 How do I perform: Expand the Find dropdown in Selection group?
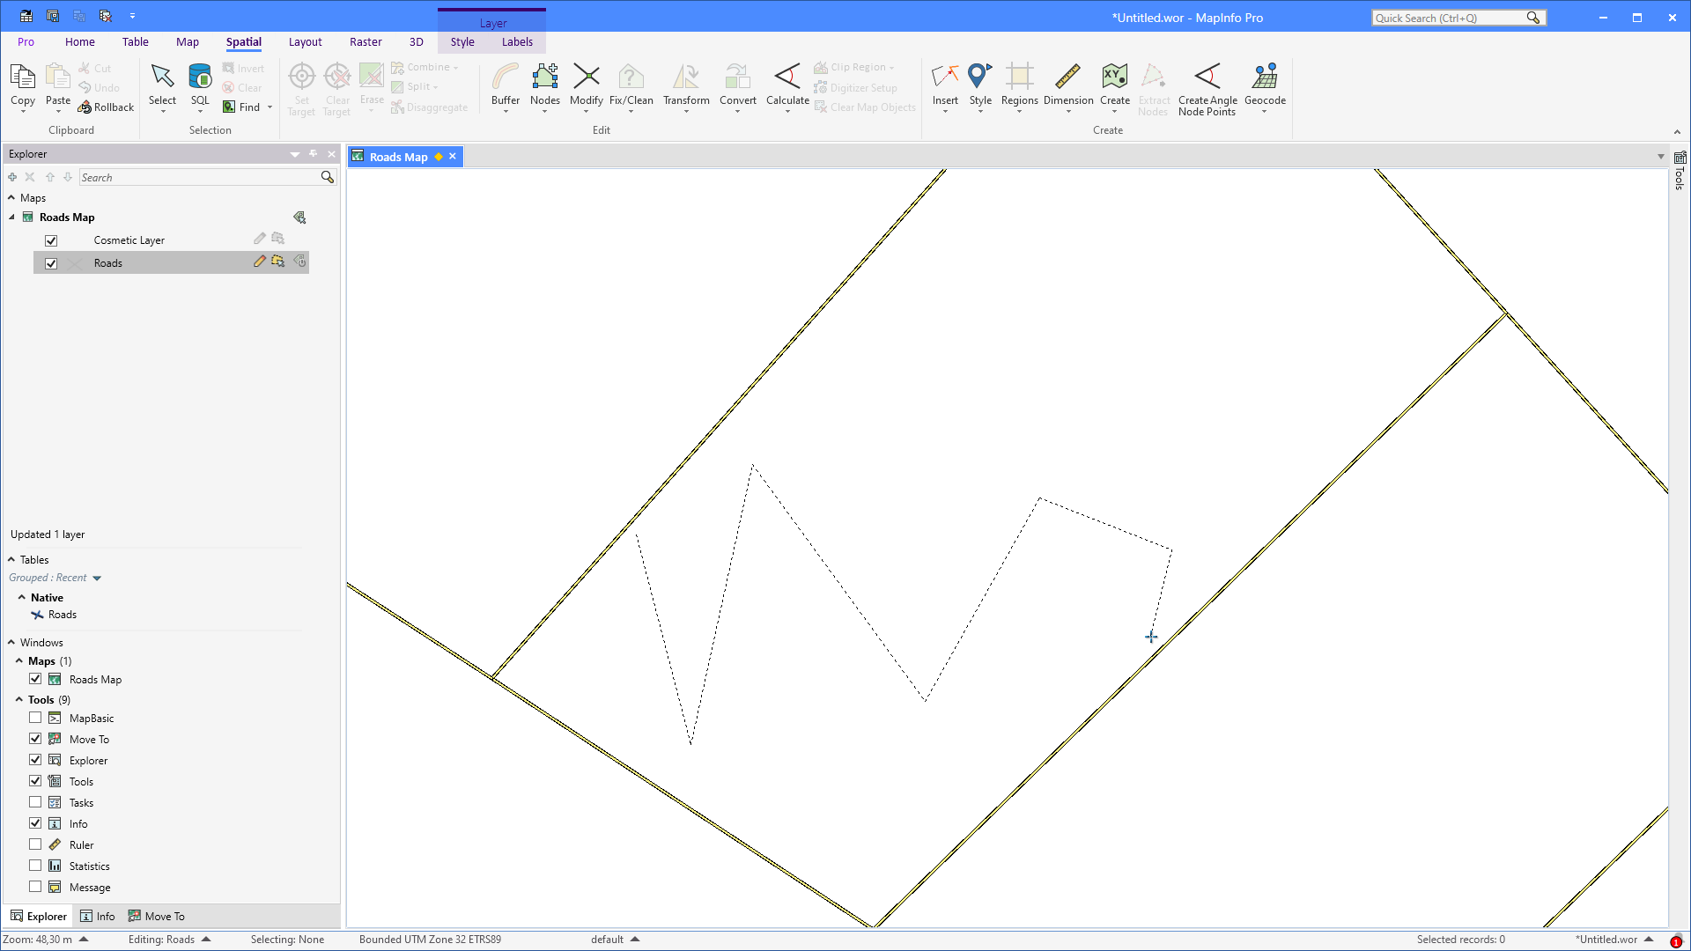(x=270, y=107)
